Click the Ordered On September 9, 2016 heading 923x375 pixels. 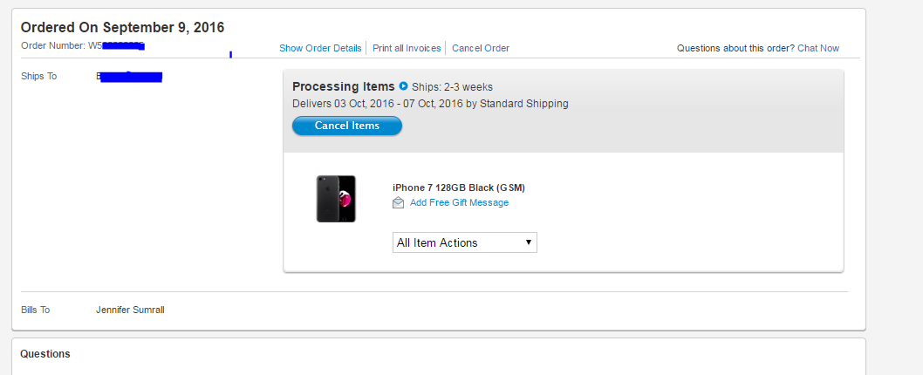coord(122,27)
